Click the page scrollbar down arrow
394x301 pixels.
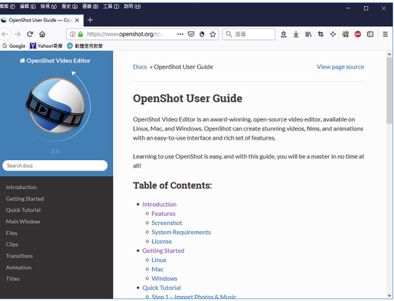[389, 296]
